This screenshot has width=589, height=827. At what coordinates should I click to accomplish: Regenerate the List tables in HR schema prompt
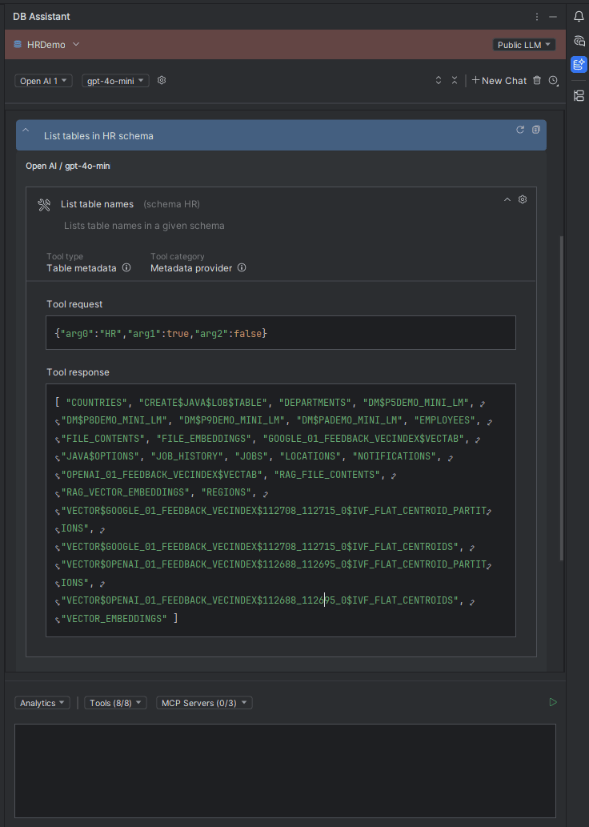pos(520,130)
